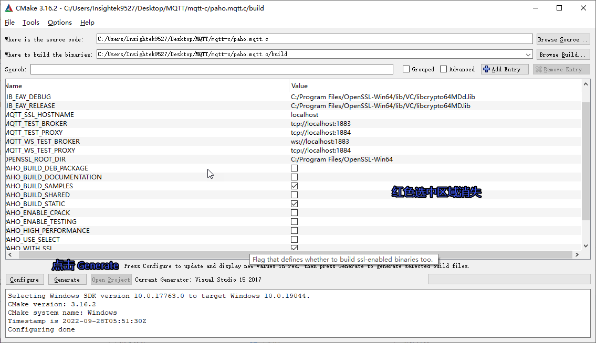Enable PAHO_ENABLE_TESTING checkbox

[x=294, y=221]
